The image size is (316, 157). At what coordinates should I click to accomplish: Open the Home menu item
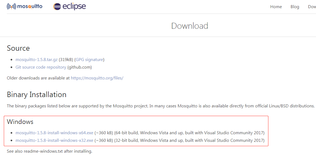tap(276, 7)
